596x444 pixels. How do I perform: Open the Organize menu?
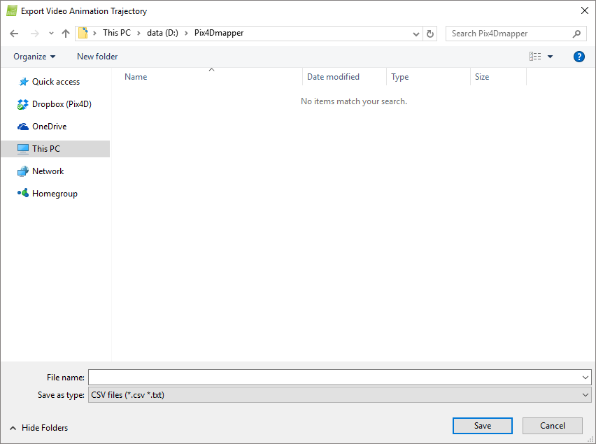click(34, 57)
